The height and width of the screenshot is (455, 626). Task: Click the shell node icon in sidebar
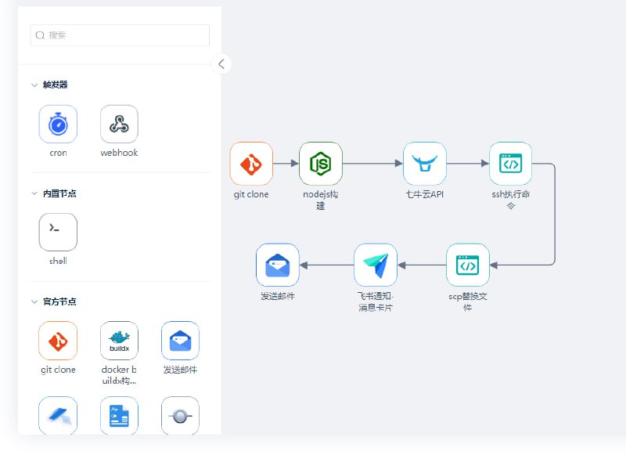(x=56, y=232)
